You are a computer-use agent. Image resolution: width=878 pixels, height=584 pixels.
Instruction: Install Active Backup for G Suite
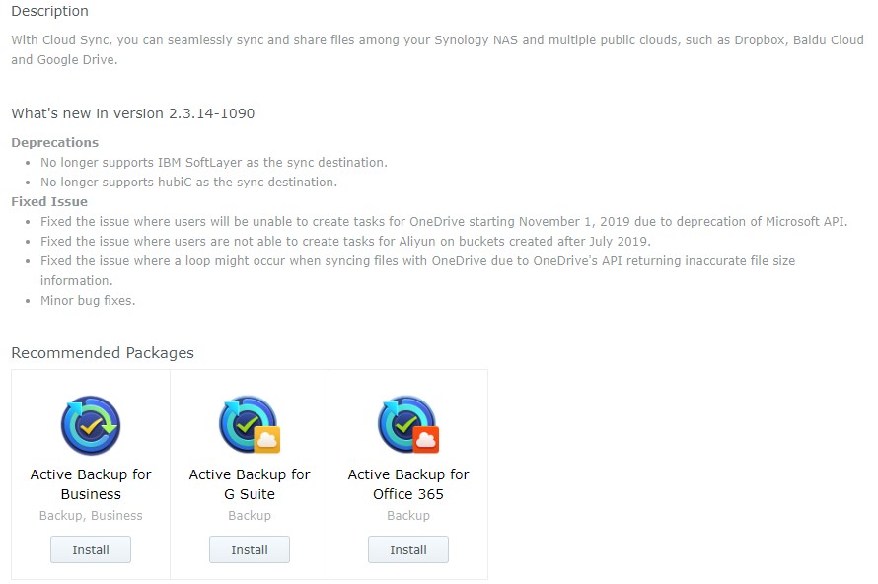coord(250,549)
